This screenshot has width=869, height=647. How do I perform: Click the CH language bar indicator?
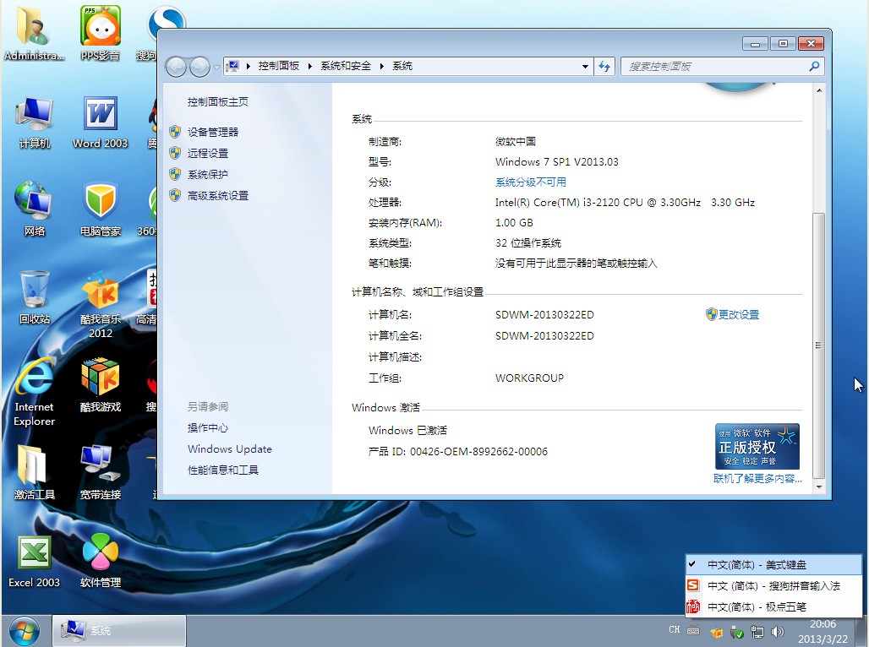click(x=674, y=630)
